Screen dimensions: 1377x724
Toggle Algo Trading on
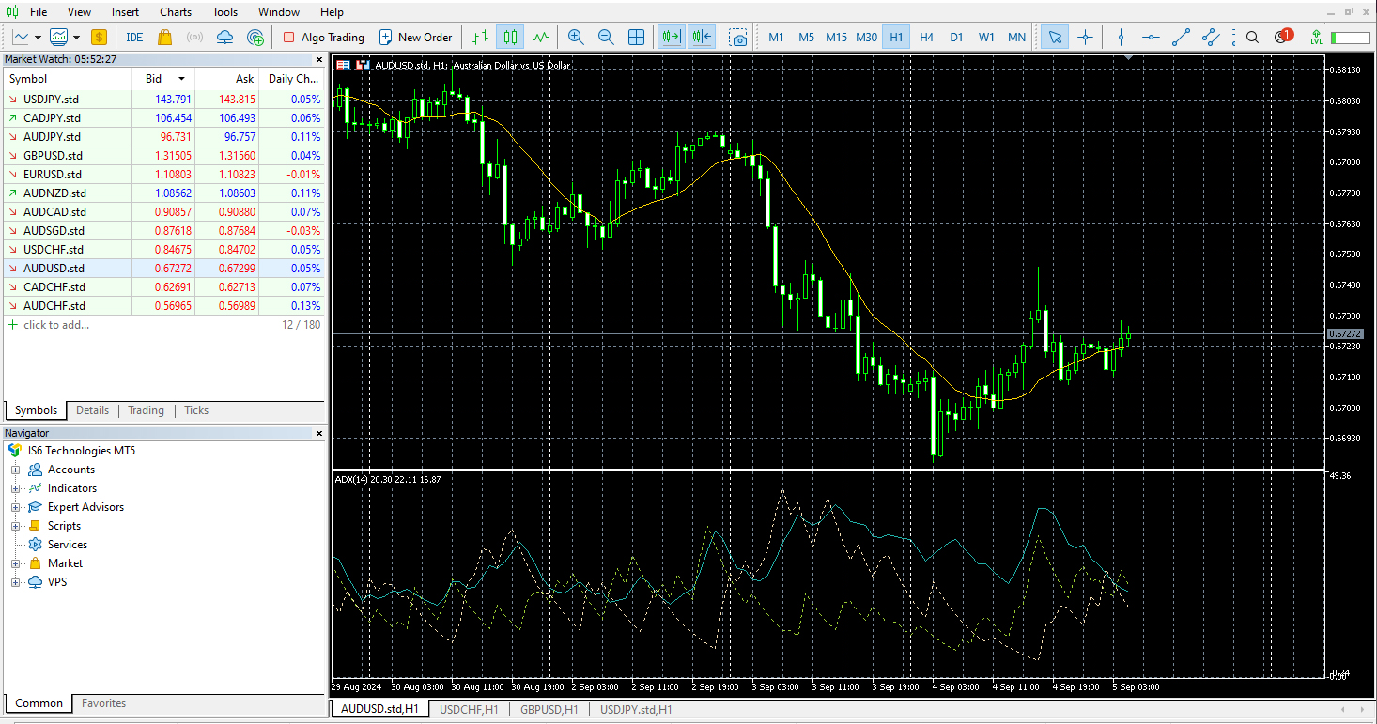pyautogui.click(x=323, y=38)
